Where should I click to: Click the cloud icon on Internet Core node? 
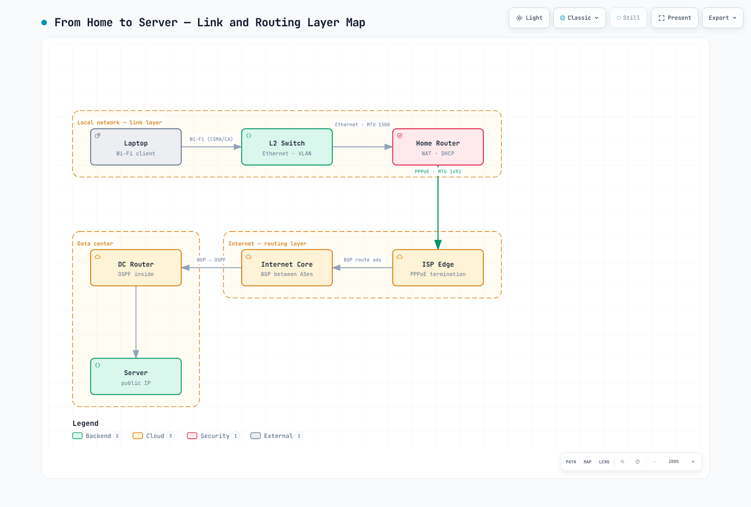(249, 257)
